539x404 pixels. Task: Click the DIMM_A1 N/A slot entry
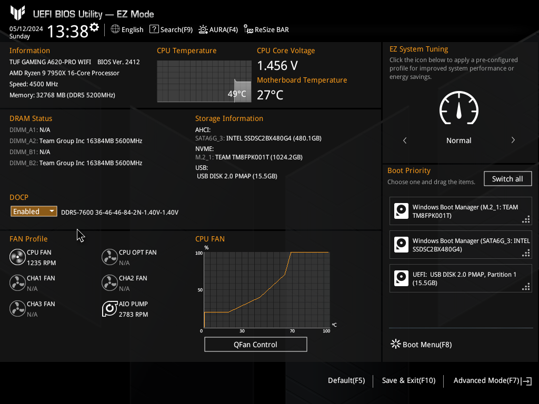tap(30, 130)
